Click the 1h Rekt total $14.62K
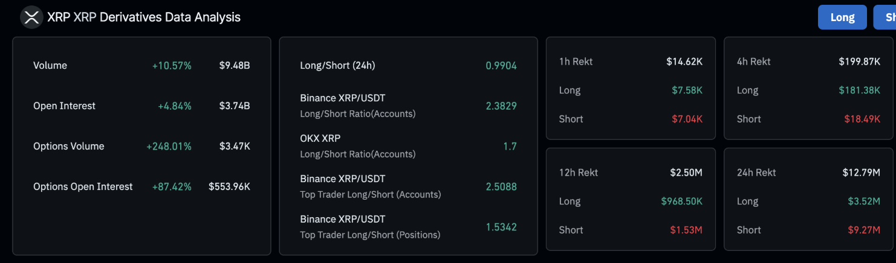Screen dimensions: 896x263 tap(684, 62)
